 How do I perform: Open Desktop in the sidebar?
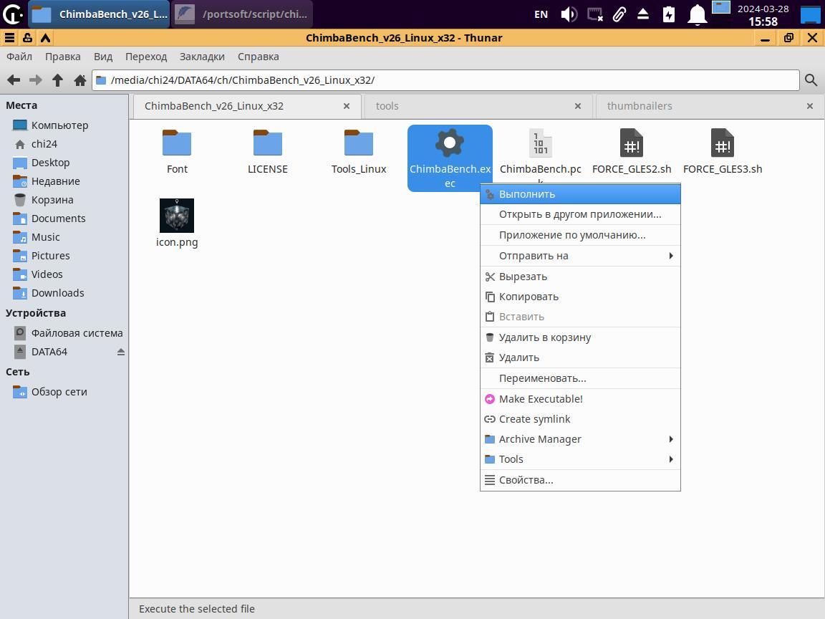pos(50,163)
